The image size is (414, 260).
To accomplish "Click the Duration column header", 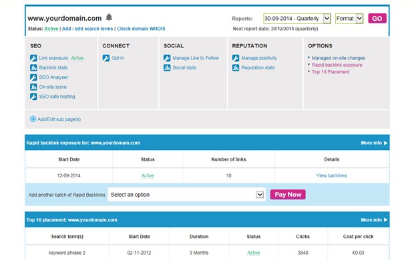I will (x=199, y=237).
